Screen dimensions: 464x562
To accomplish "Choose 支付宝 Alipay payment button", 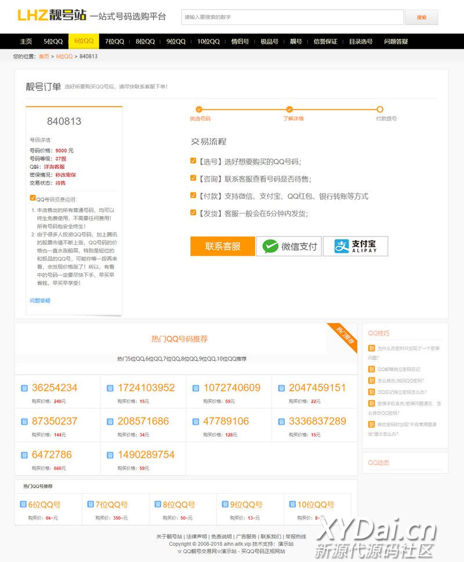I will [355, 246].
